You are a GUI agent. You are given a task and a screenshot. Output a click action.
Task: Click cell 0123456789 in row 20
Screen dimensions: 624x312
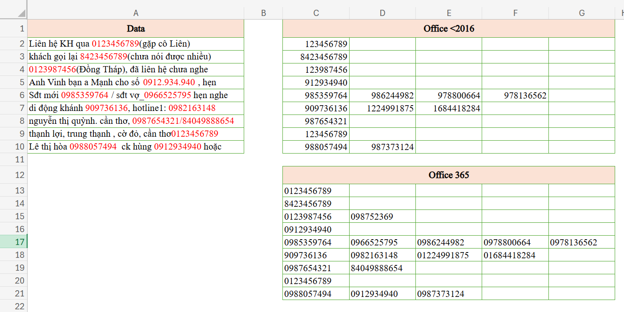tap(316, 281)
